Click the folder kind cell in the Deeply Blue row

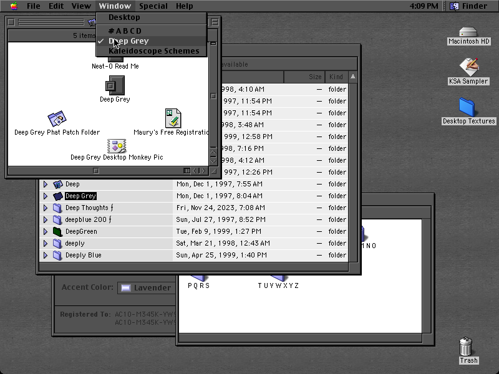[337, 256]
